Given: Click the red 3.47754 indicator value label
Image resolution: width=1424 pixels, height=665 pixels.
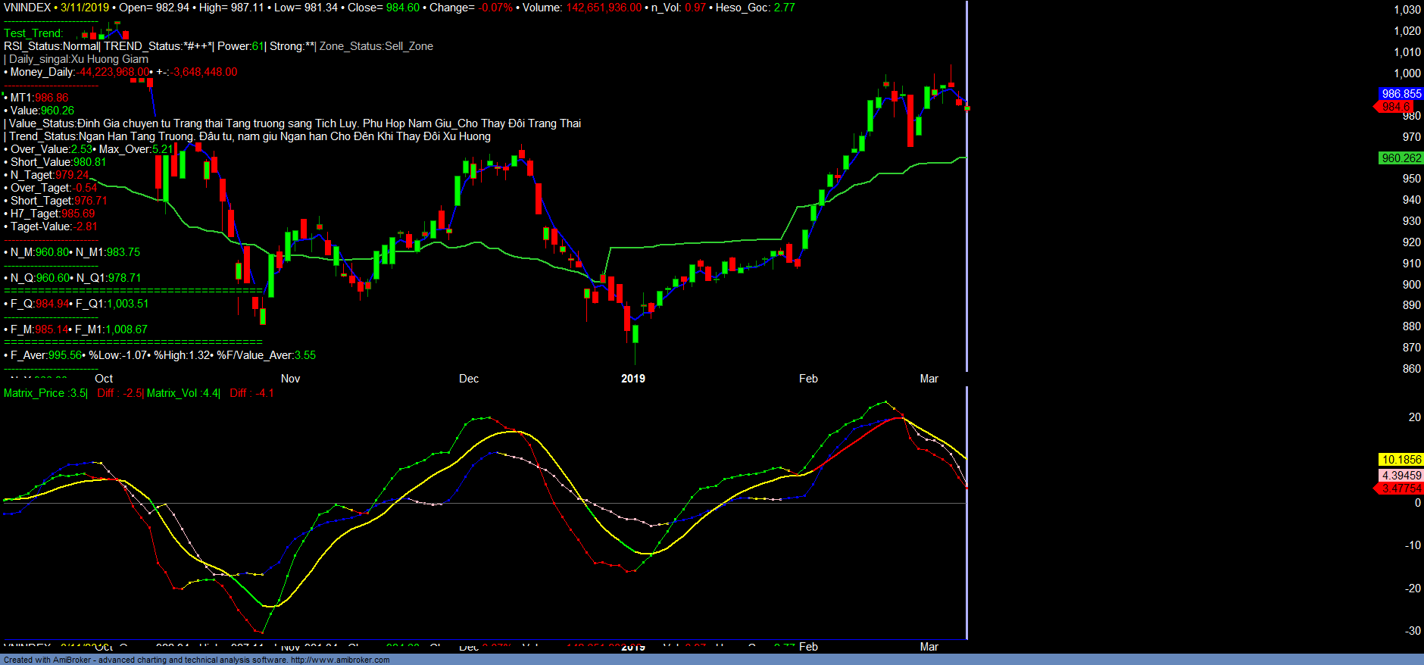Looking at the screenshot, I should 1401,489.
